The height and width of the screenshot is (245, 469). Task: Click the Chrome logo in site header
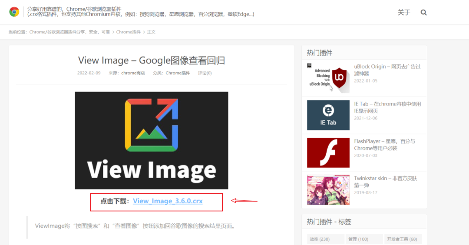tap(14, 12)
